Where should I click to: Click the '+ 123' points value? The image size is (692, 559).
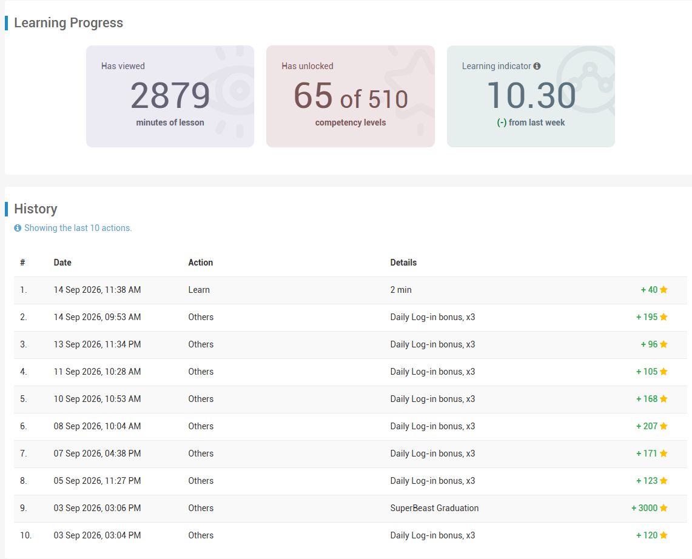coord(647,481)
